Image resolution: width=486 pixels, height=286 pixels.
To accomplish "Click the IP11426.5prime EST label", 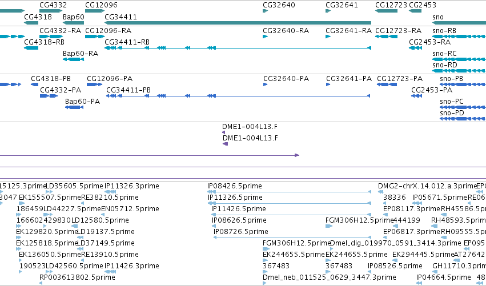I will [239, 209].
